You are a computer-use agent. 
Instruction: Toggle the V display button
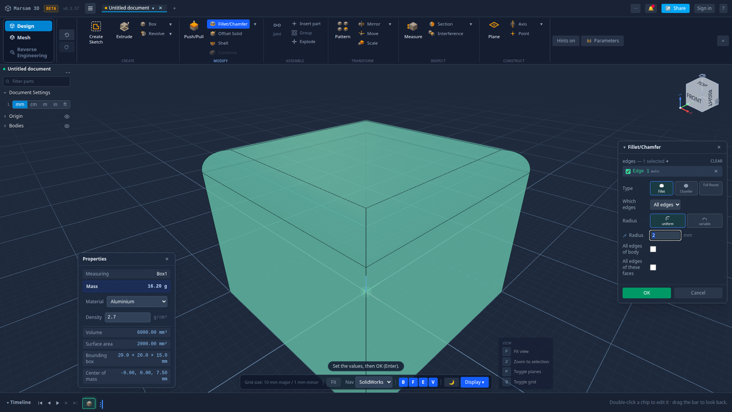click(433, 382)
